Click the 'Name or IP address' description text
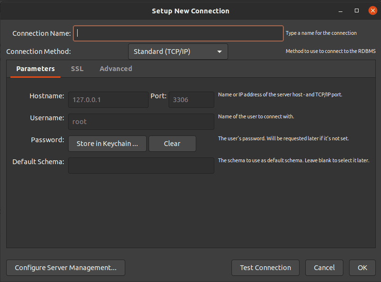Viewport: 381px width, 282px height. click(280, 95)
